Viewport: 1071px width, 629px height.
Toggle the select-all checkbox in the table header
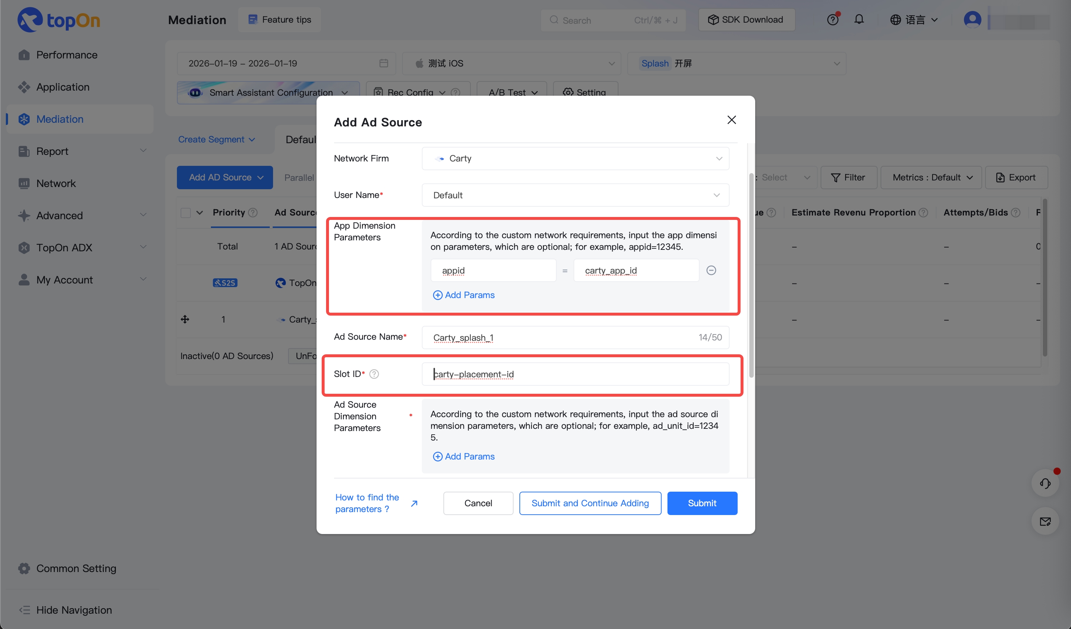point(185,212)
